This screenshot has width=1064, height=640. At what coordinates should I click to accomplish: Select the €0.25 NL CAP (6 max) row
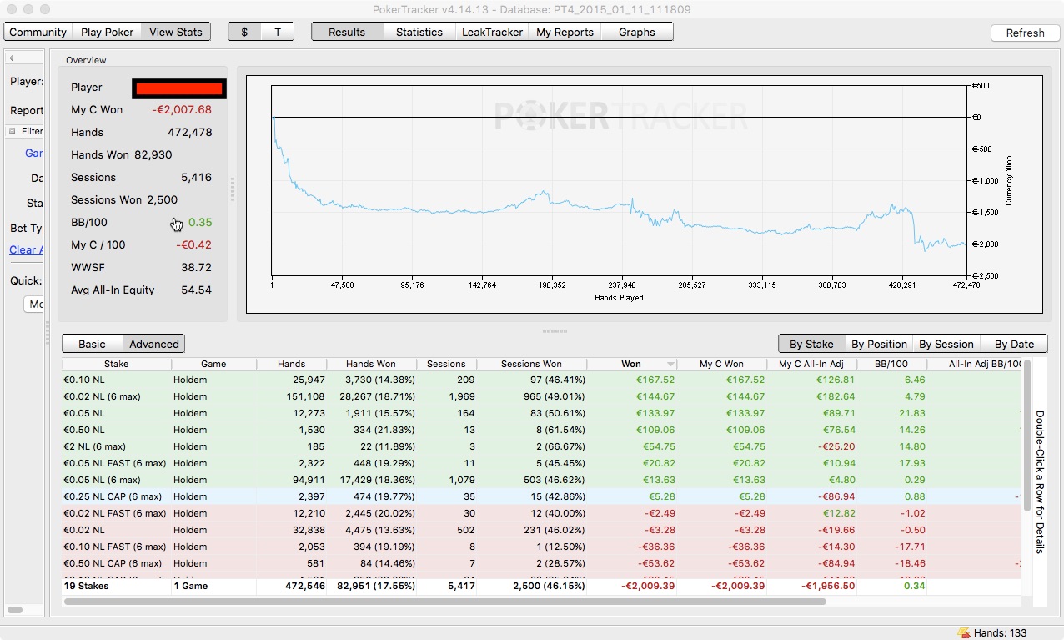pyautogui.click(x=542, y=496)
